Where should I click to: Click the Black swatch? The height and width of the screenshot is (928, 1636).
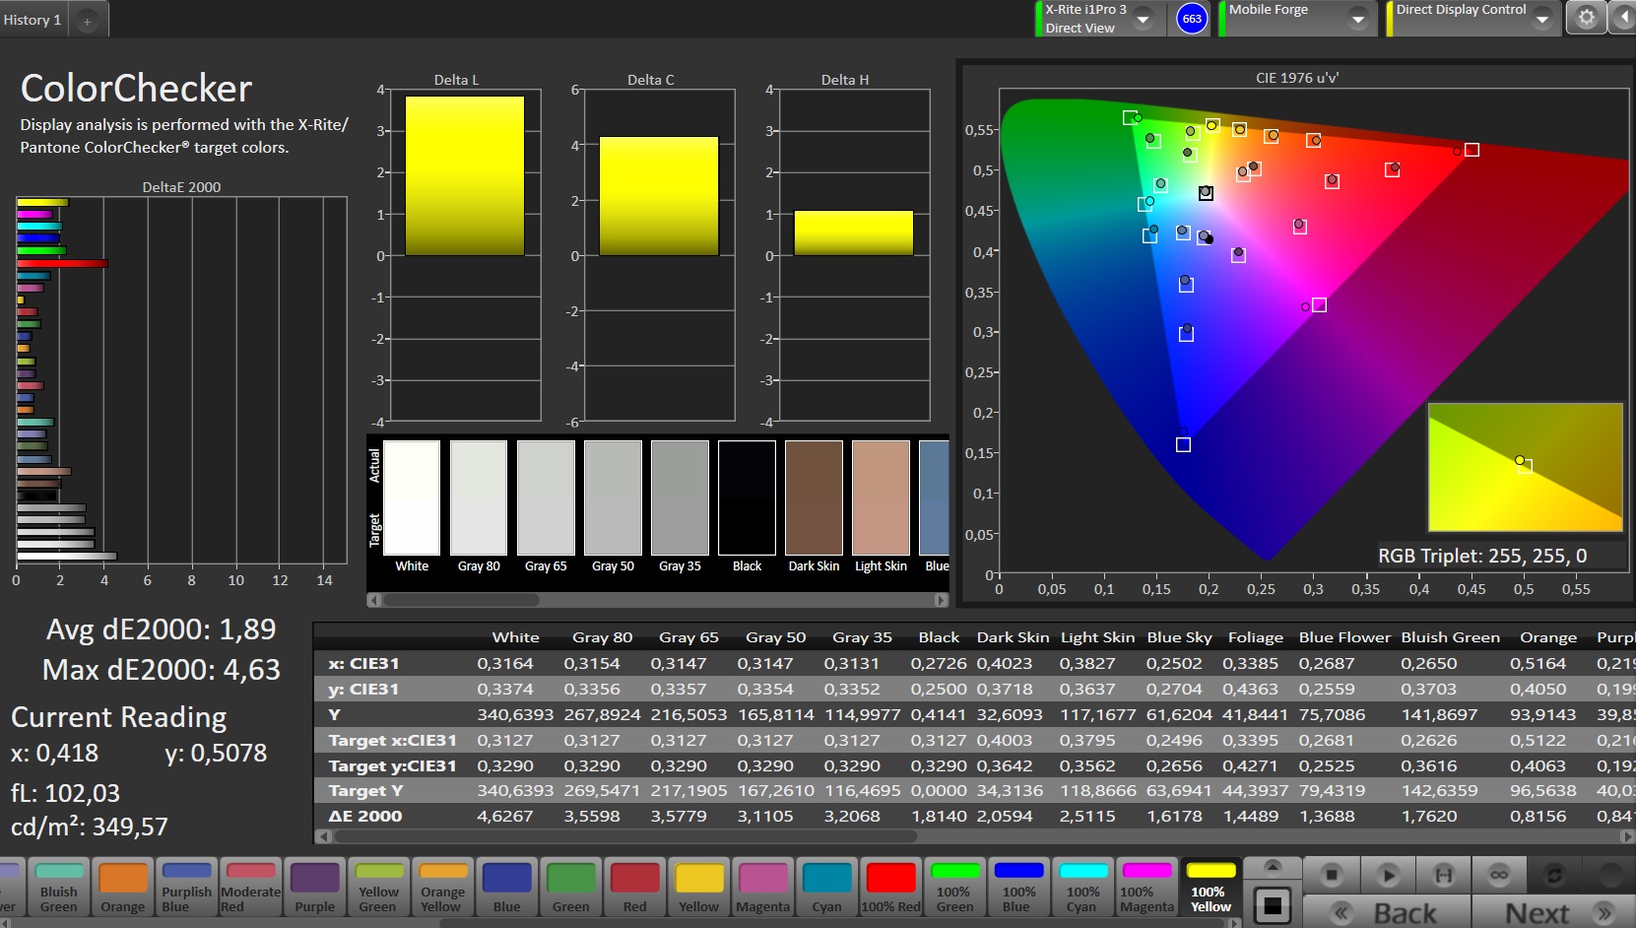(746, 497)
